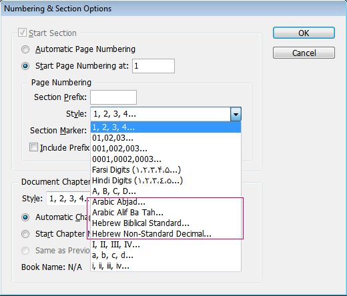Select the 0001,0002,0003... style
The width and height of the screenshot is (347, 296).
pyautogui.click(x=165, y=159)
